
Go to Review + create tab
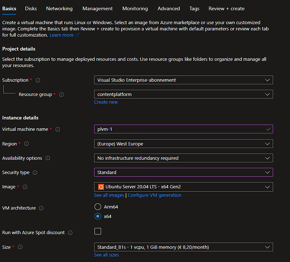[x=226, y=9]
